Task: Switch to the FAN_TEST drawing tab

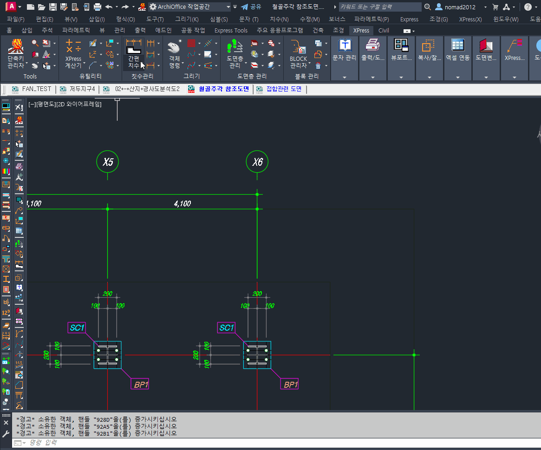Action: pos(32,89)
